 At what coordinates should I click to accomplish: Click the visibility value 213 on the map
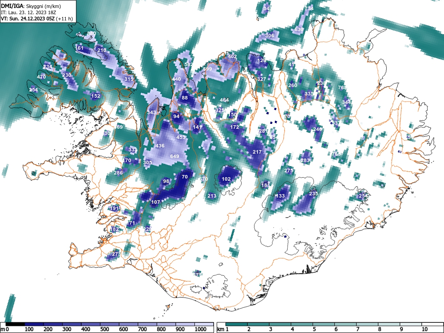point(212,196)
